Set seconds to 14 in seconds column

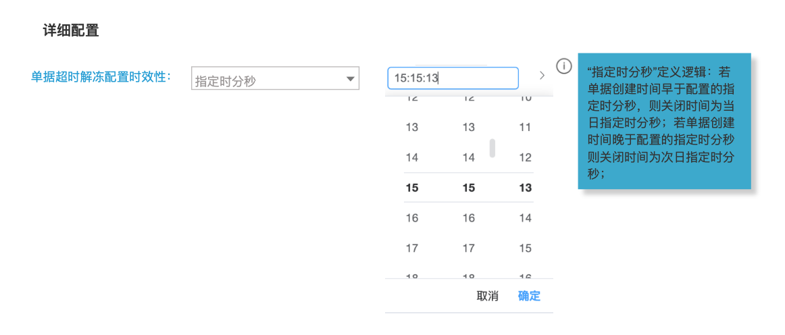pos(525,218)
